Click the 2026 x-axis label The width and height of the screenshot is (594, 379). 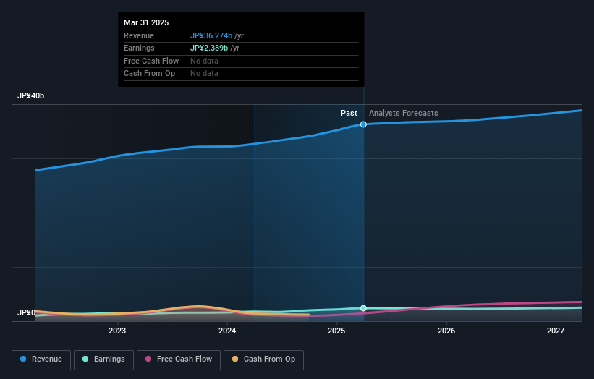pyautogui.click(x=446, y=331)
